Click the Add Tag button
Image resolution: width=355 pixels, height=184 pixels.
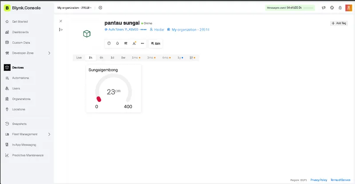[x=339, y=23]
